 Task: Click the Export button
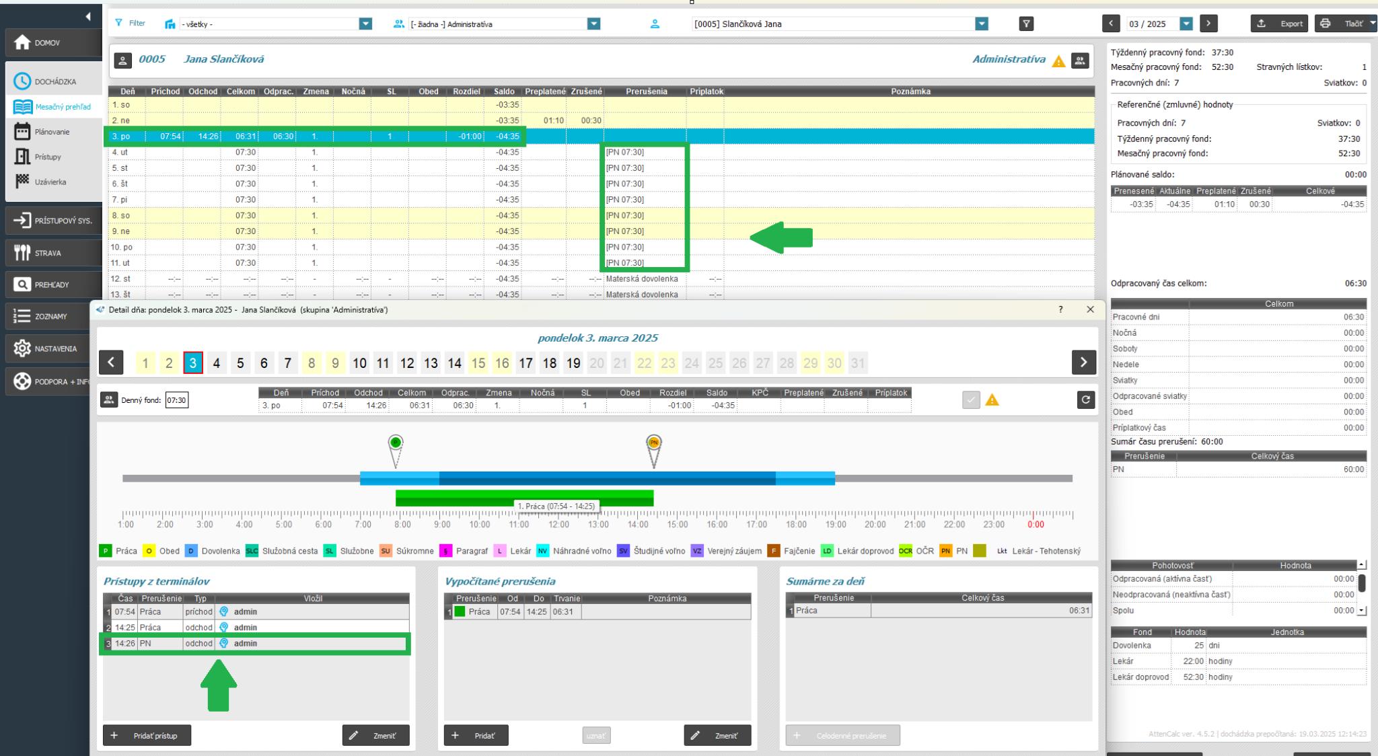(1279, 24)
